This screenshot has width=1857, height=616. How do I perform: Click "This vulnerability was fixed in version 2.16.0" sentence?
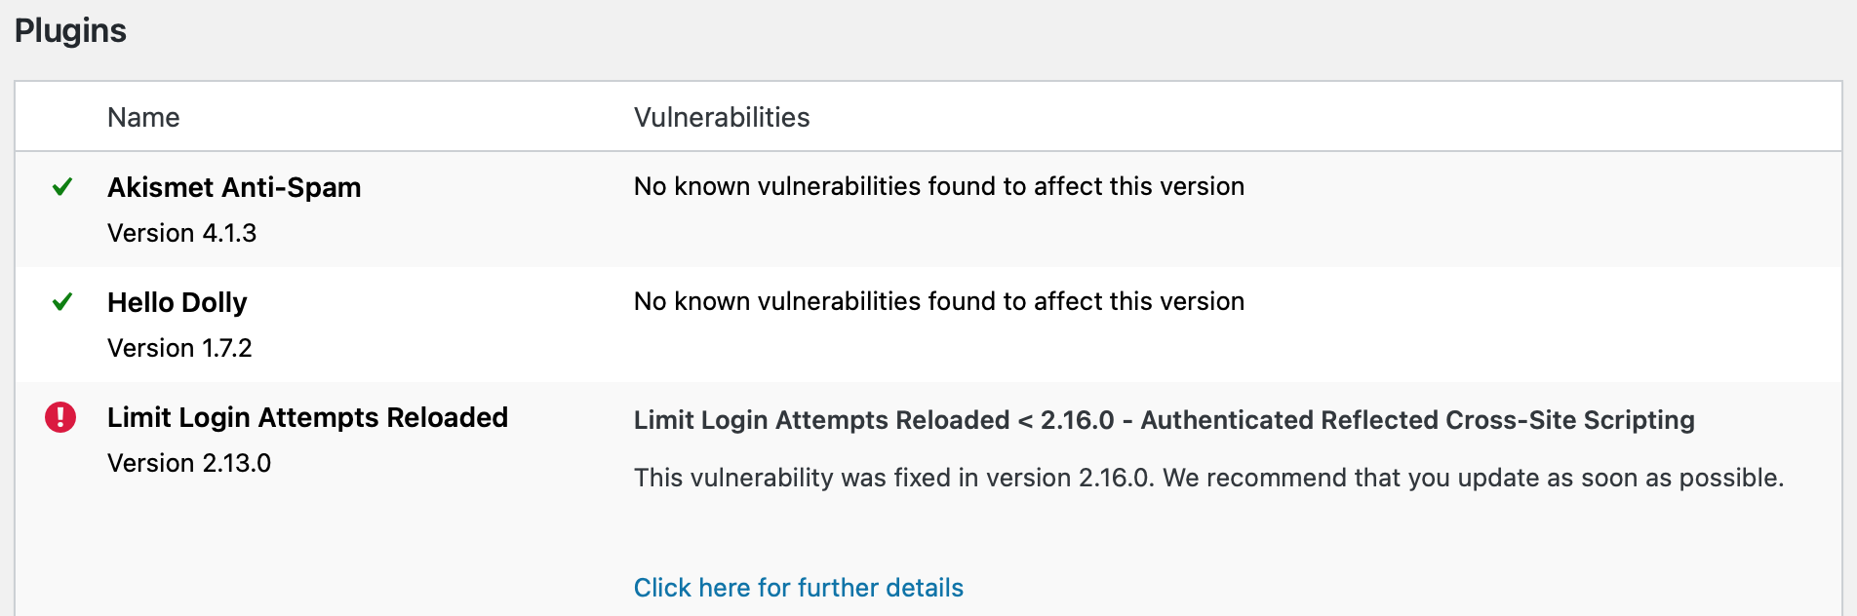tap(893, 478)
